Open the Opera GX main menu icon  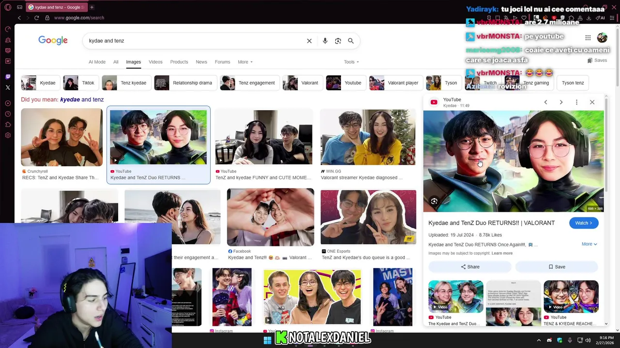(x=8, y=7)
